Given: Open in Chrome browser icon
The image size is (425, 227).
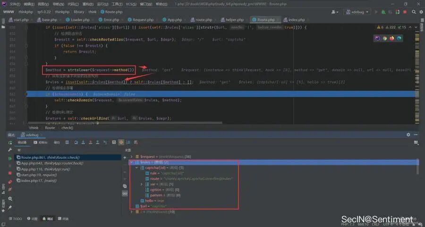Looking at the screenshot, I should click(x=384, y=38).
